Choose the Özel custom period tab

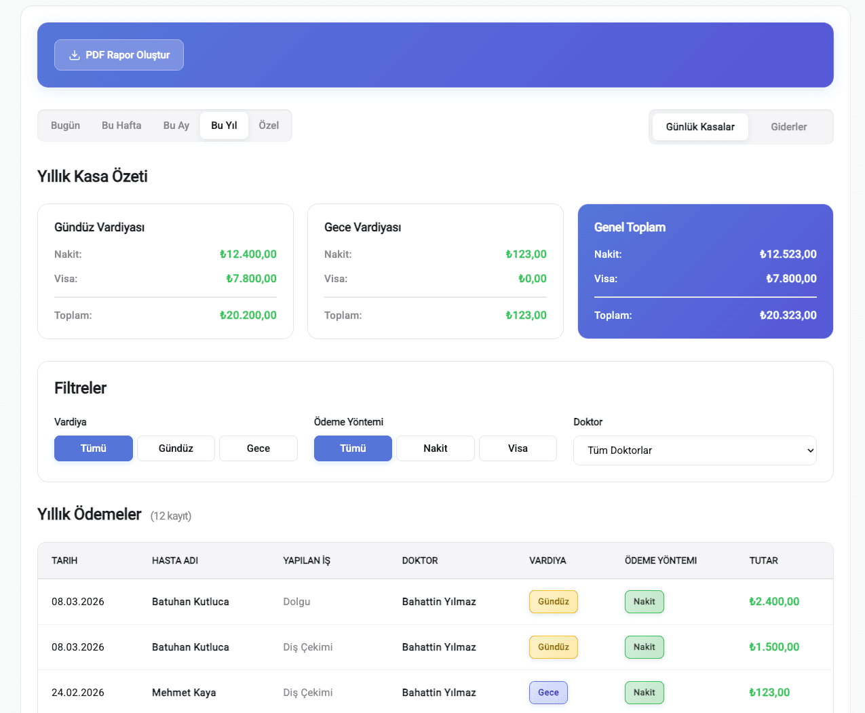(269, 126)
